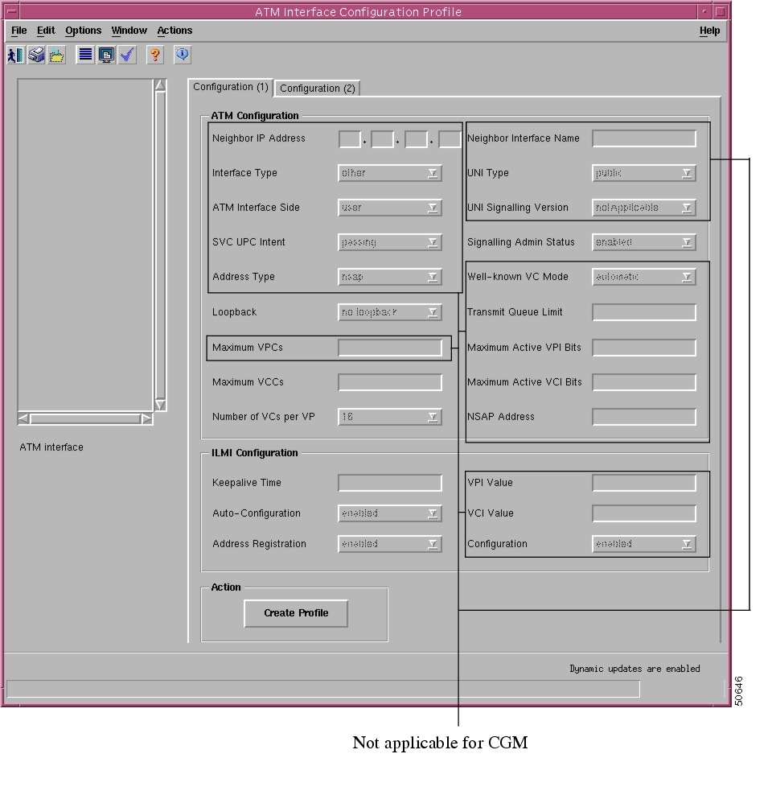Click the ATM interface list vertical scrollbar track
Viewport: 772px width, 791px height.
[160, 245]
